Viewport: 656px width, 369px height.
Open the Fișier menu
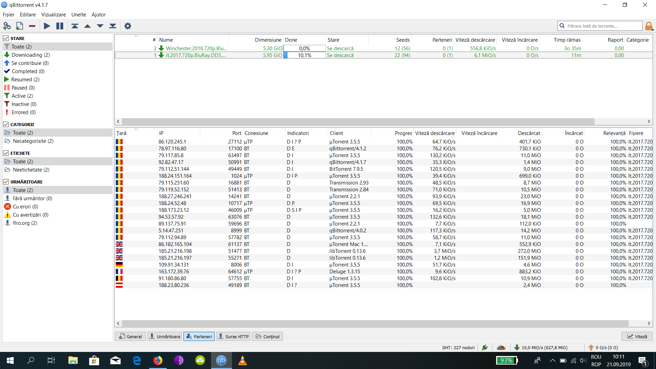coord(9,14)
